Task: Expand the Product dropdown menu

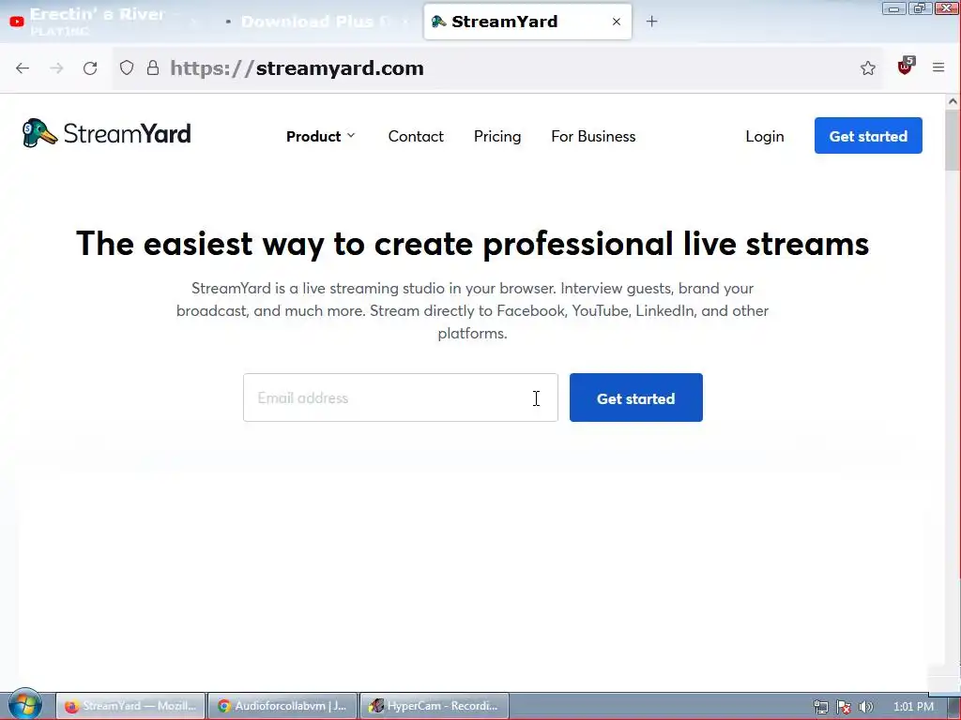Action: click(321, 136)
